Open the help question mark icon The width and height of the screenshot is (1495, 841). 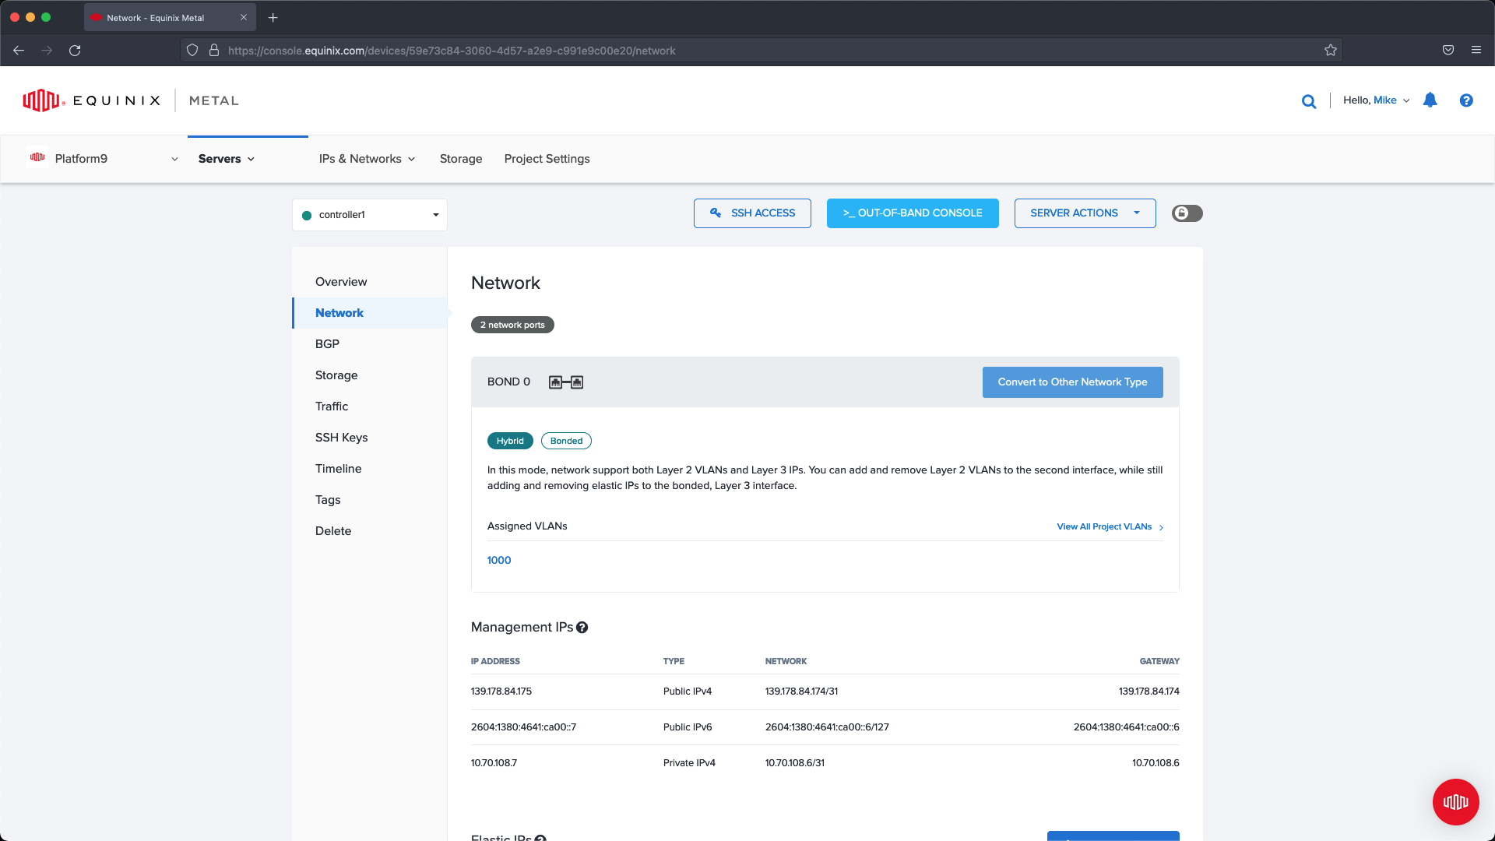pyautogui.click(x=1466, y=100)
